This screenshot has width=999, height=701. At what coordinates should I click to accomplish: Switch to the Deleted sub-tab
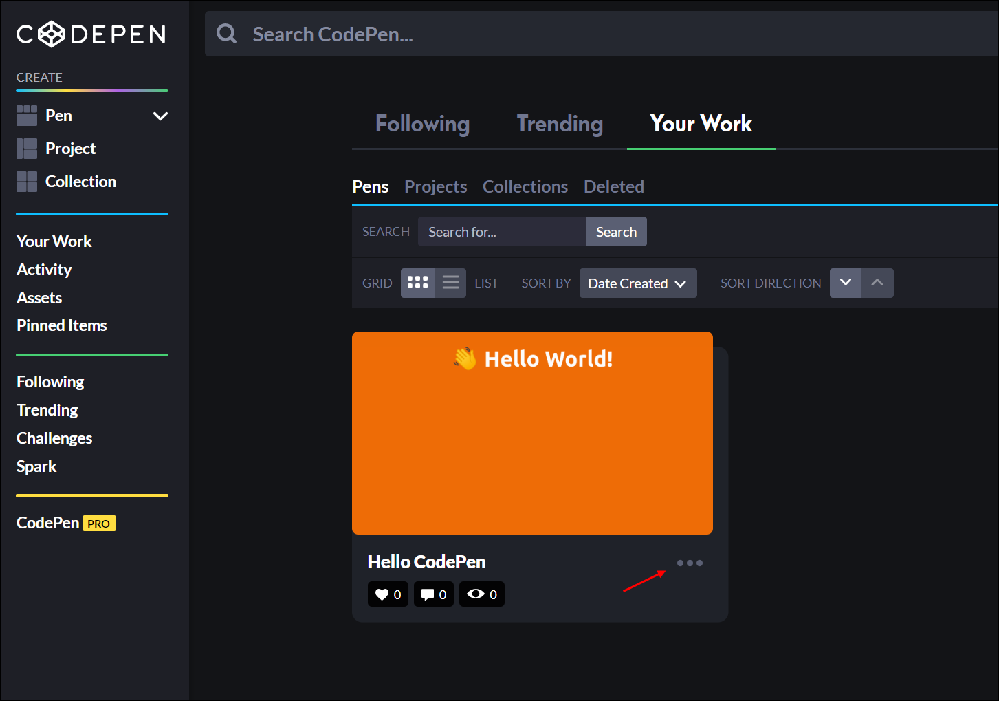click(x=614, y=186)
